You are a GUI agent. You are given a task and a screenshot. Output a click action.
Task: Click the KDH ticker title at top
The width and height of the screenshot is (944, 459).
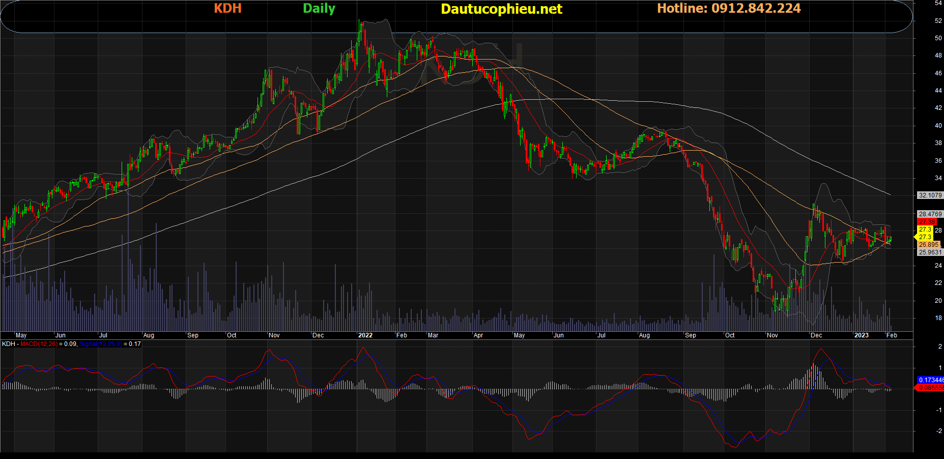coord(227,9)
